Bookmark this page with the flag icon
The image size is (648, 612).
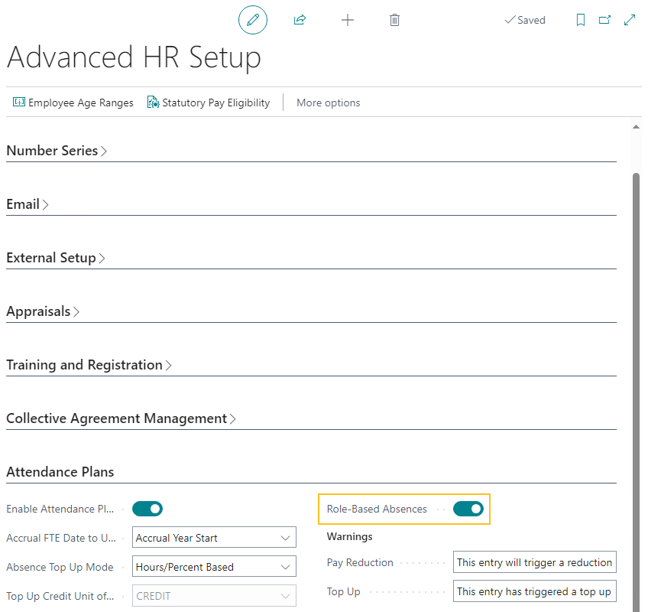tap(581, 20)
